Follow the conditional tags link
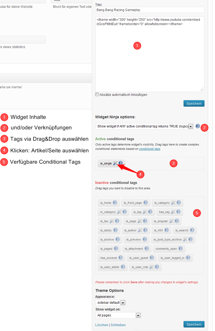The image size is (215, 331). [x=150, y=149]
